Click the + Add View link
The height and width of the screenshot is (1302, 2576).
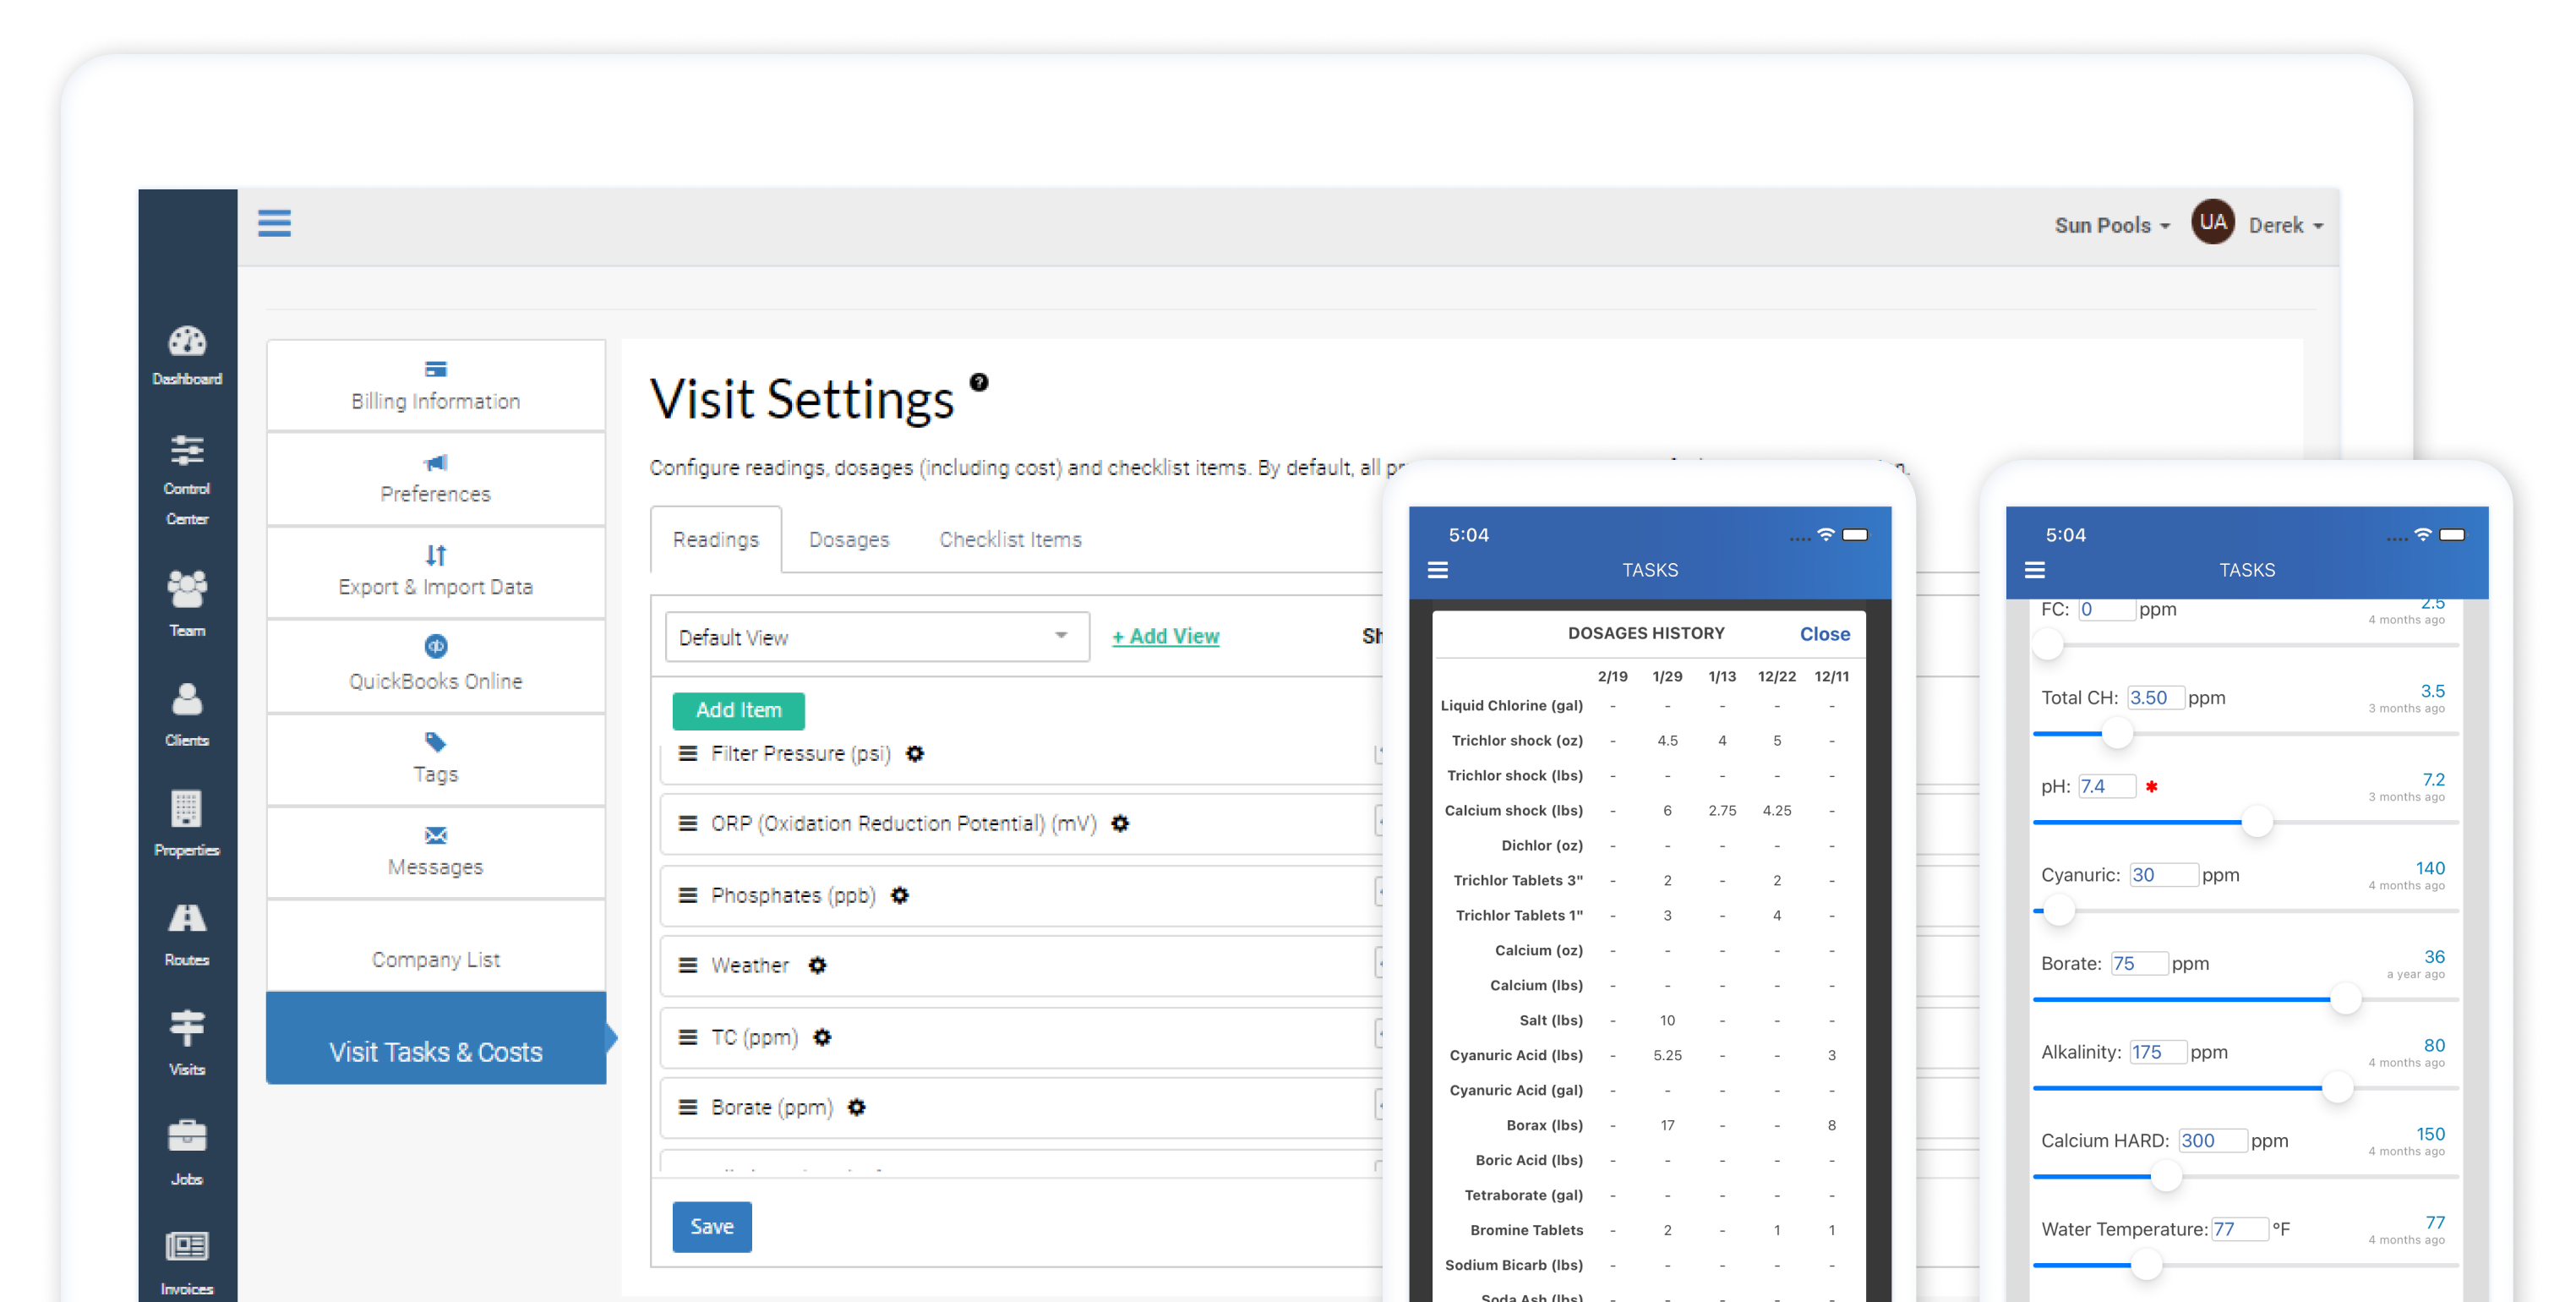coord(1165,636)
